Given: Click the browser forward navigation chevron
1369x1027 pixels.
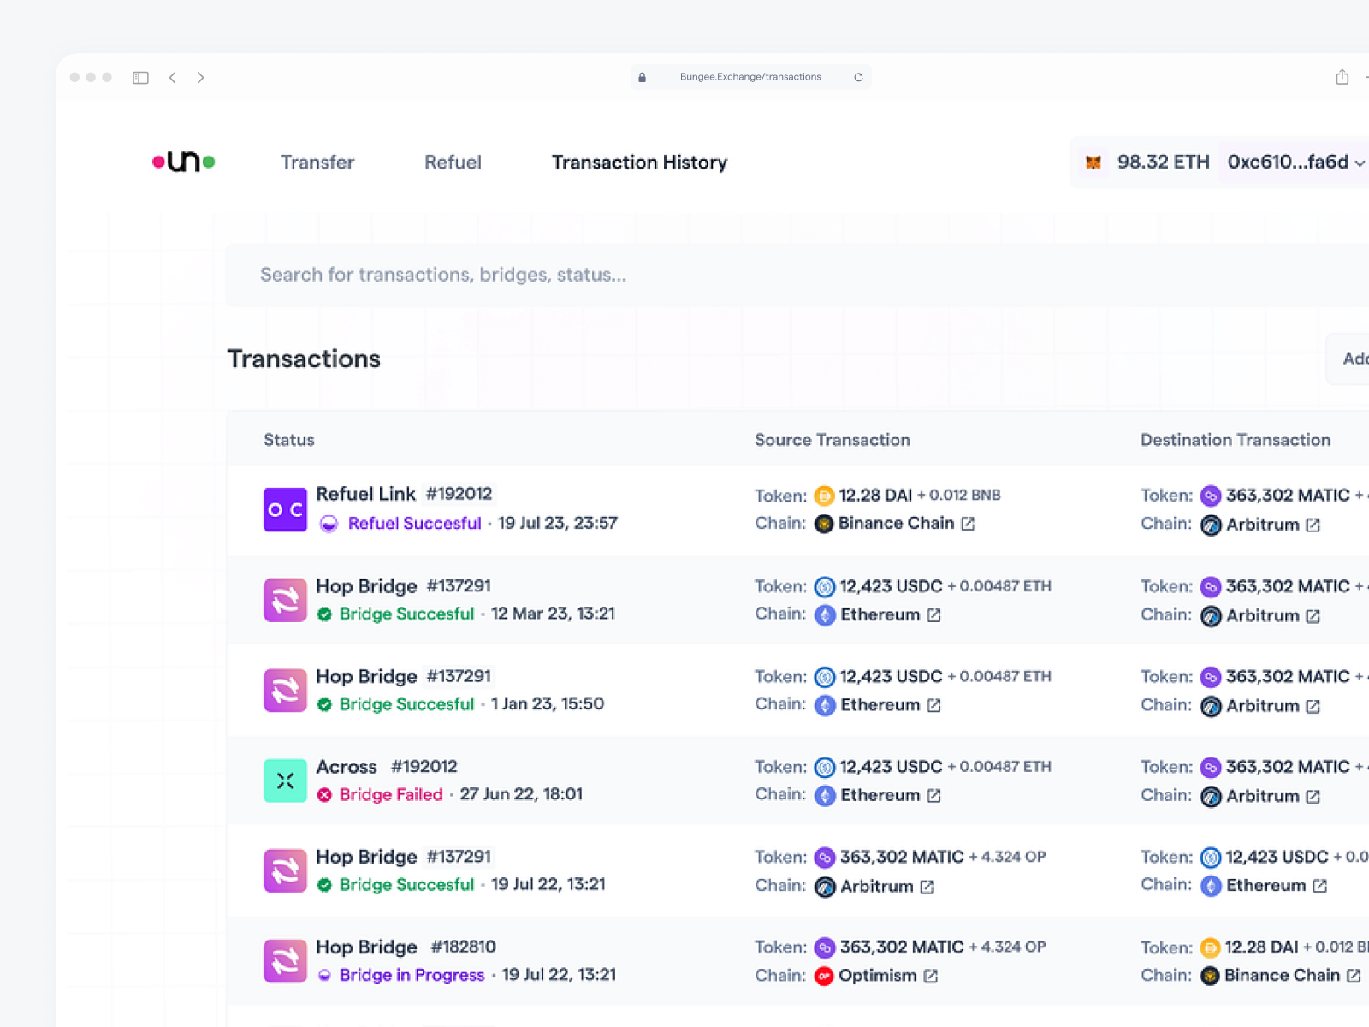Looking at the screenshot, I should [x=201, y=77].
